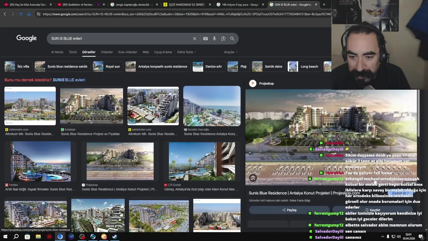Image resolution: width=428 pixels, height=241 pixels.
Task: Select the Videolar results tab
Action: pyautogui.click(x=107, y=52)
